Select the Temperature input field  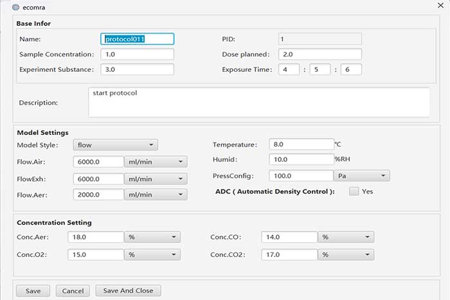[x=301, y=145]
